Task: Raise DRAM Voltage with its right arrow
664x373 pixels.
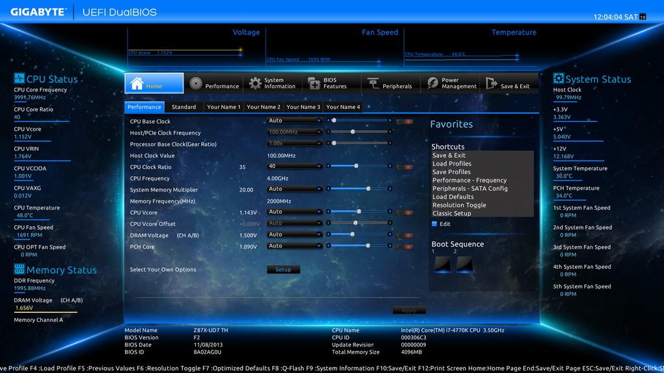Action: click(390, 234)
